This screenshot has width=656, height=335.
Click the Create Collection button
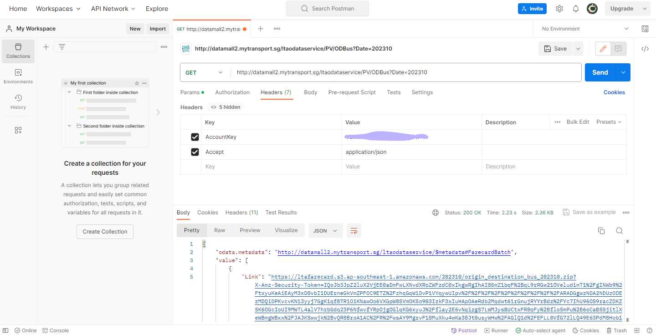[105, 232]
